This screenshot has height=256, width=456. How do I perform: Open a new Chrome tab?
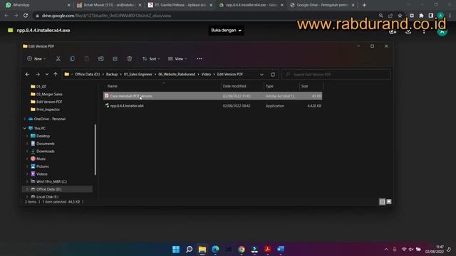pyautogui.click(x=364, y=5)
